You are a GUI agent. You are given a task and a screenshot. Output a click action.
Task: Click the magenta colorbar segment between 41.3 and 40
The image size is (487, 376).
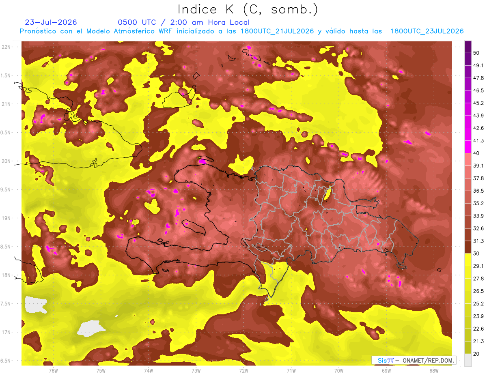click(468, 147)
